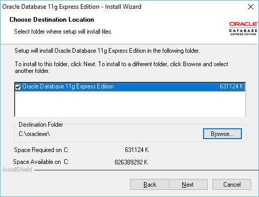
Task: Go to the previous step with Back
Action: pos(149,185)
